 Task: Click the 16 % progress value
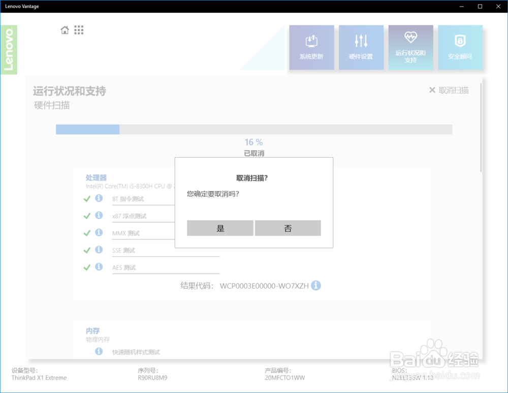(253, 142)
